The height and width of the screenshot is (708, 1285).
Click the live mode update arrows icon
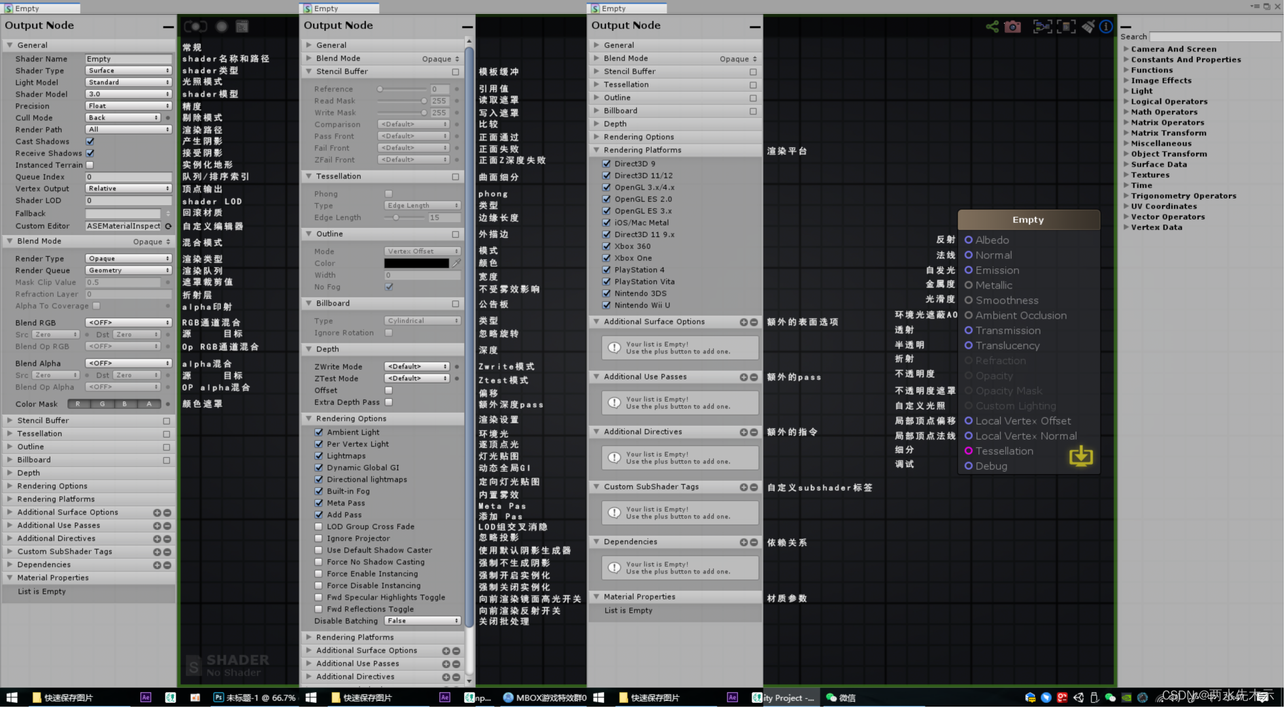point(195,27)
